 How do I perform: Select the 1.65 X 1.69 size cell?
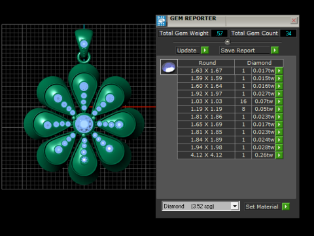tap(206, 125)
